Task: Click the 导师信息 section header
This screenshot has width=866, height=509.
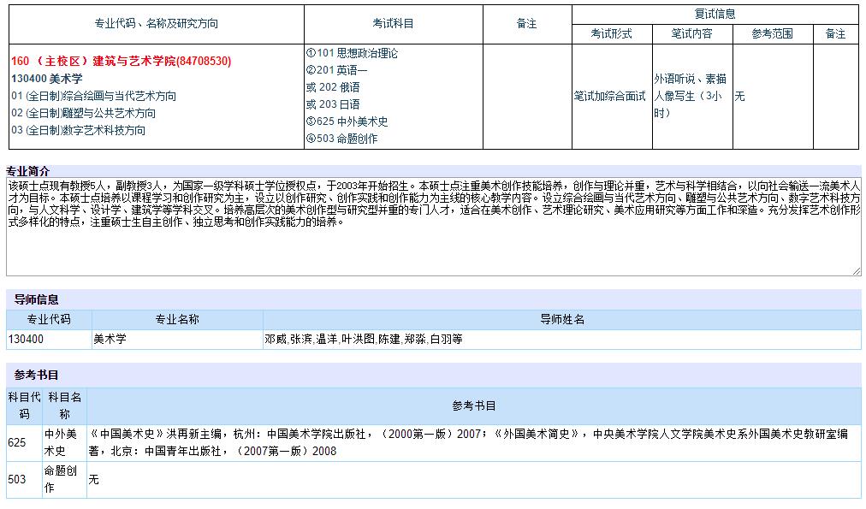Action: tap(37, 299)
